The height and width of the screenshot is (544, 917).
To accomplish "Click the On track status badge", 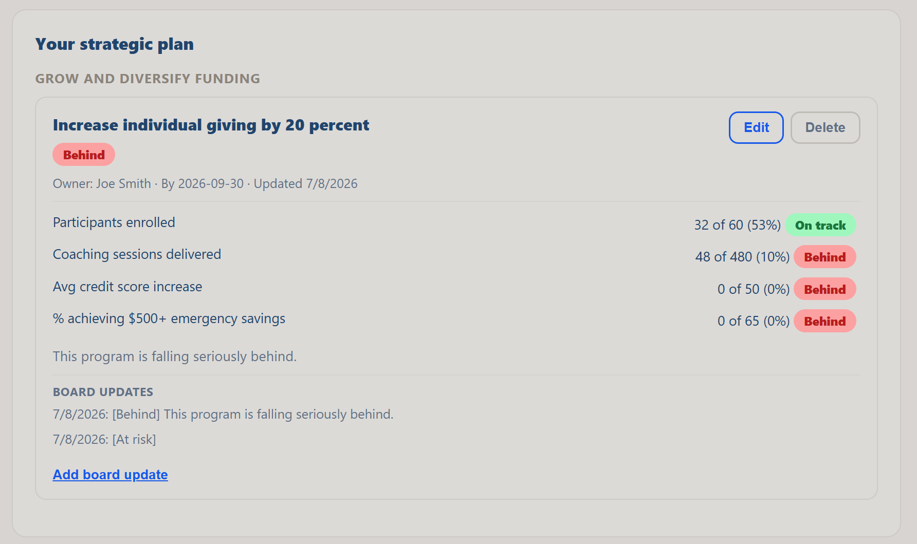I will tap(820, 225).
